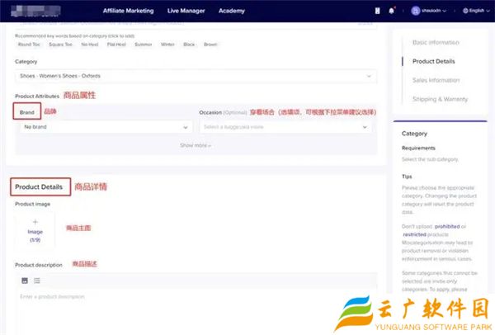Expand attributes with Show more
Image resolution: width=495 pixels, height=335 pixels.
pos(196,145)
